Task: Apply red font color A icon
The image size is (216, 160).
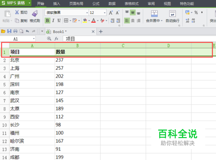Action: click(x=93, y=20)
